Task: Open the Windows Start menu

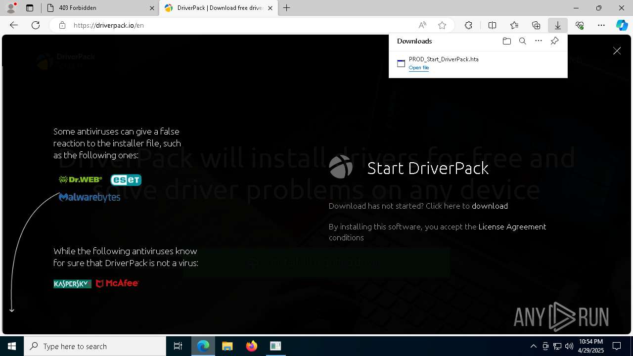Action: tap(12, 346)
